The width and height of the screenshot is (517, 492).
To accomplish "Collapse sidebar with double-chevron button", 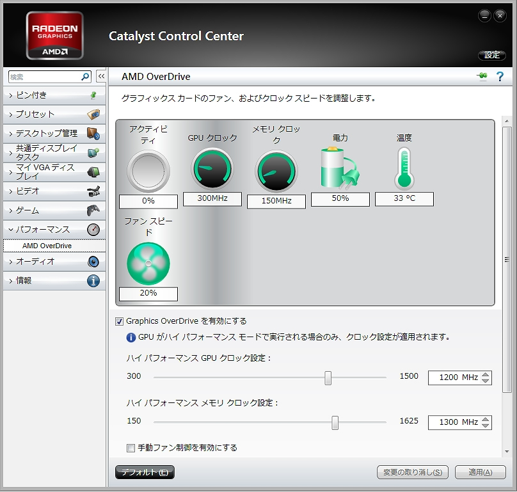I will click(x=101, y=77).
